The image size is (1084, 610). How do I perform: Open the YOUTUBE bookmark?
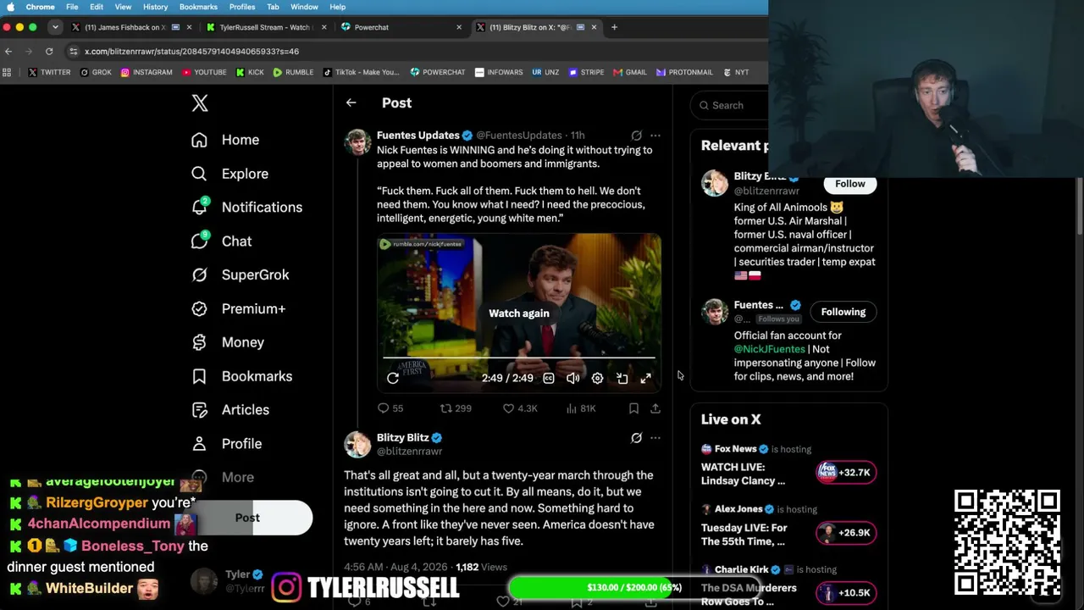point(204,72)
